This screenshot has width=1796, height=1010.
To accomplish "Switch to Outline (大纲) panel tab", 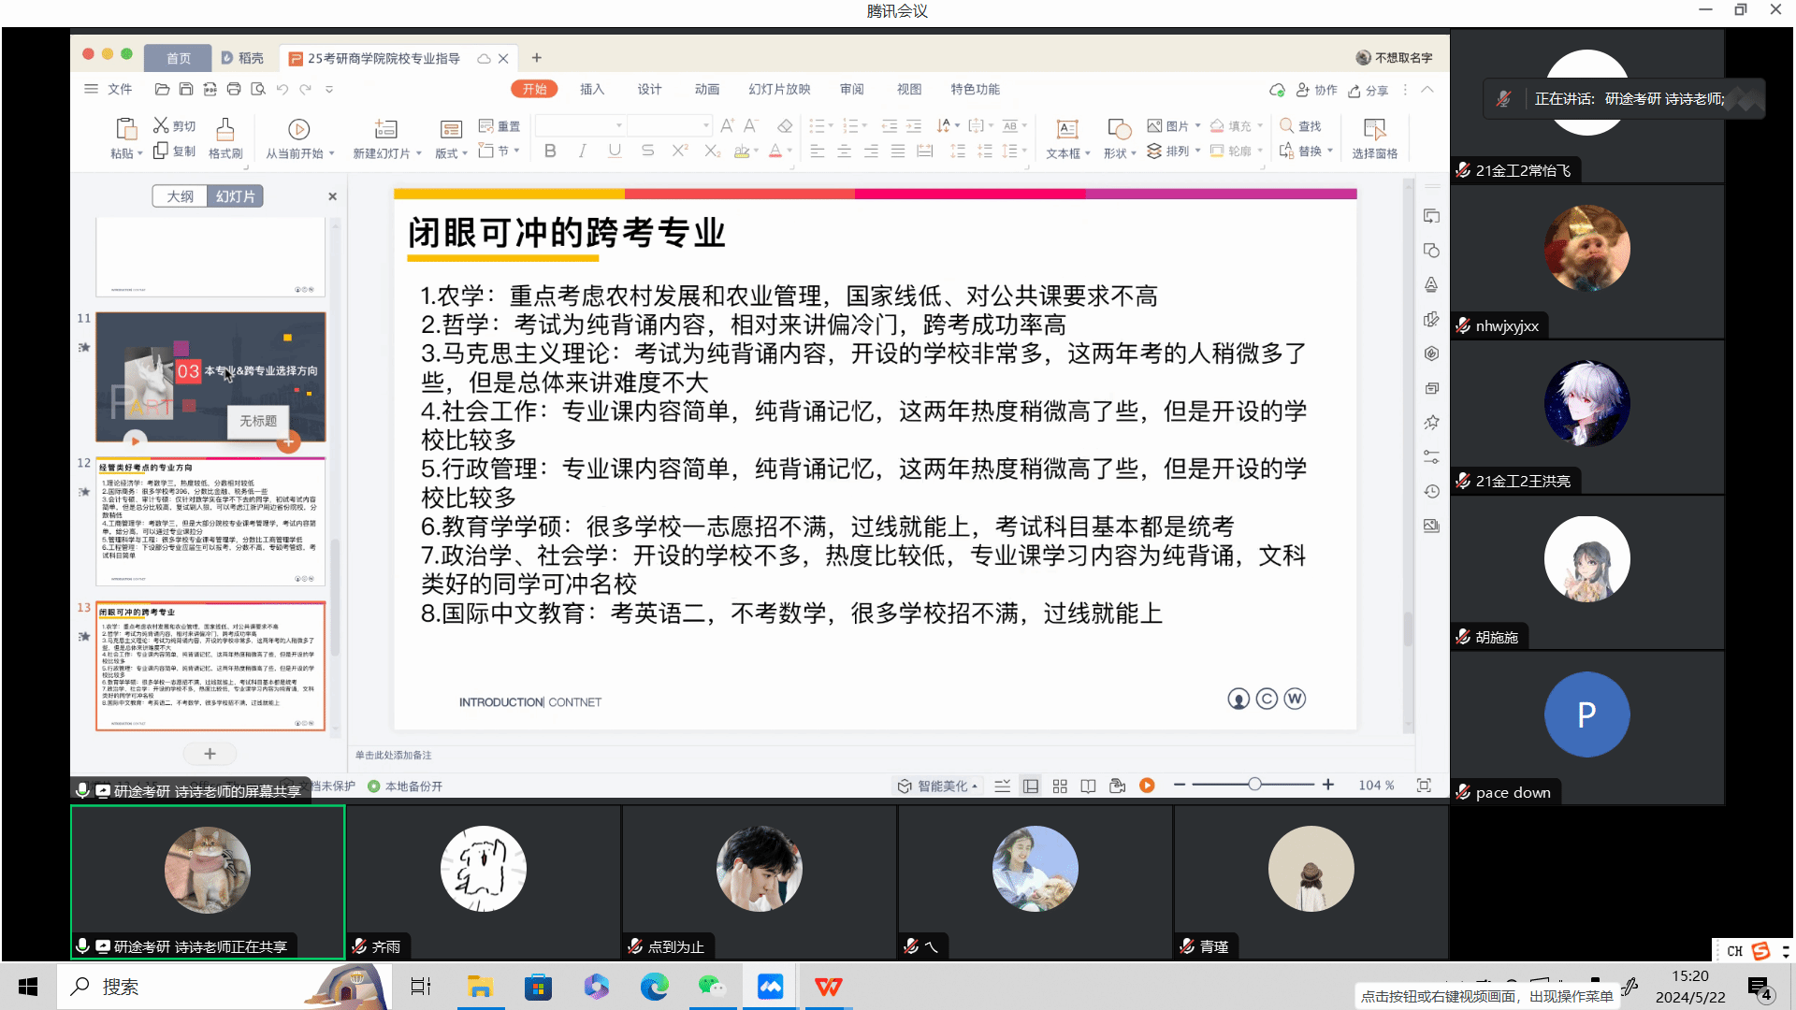I will [181, 196].
